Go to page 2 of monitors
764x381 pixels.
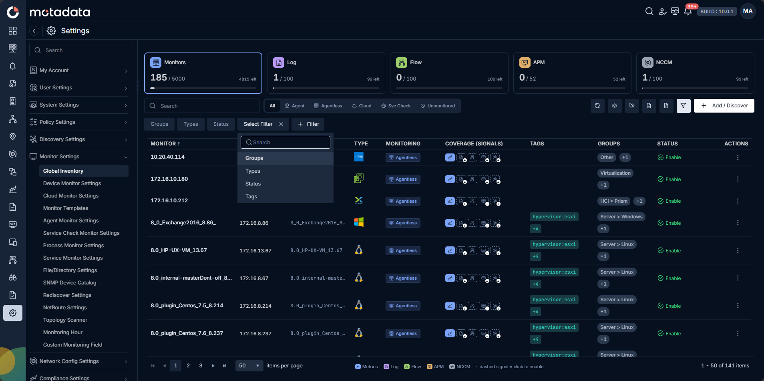point(188,366)
